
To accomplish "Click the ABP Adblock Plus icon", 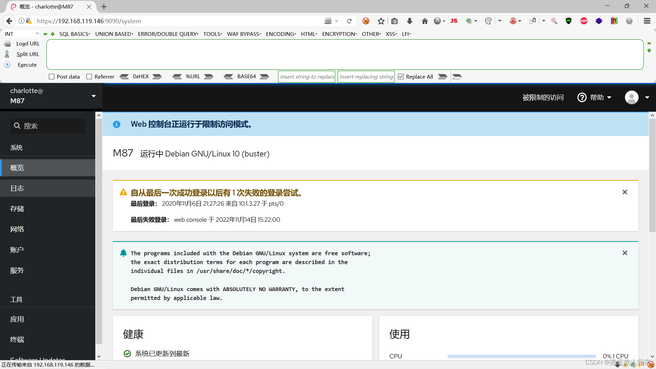I will click(x=584, y=21).
